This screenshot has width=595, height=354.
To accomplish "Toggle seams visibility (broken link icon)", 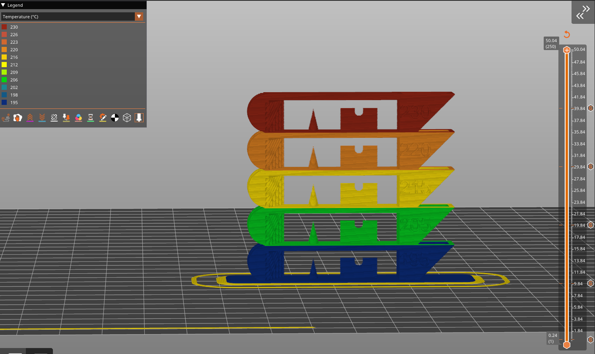I will (54, 118).
